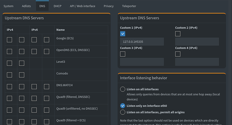Image resolution: width=232 pixels, height=125 pixels.
Task: Select the primary IPv4 checkbox for Comodo
Action: click(9, 75)
